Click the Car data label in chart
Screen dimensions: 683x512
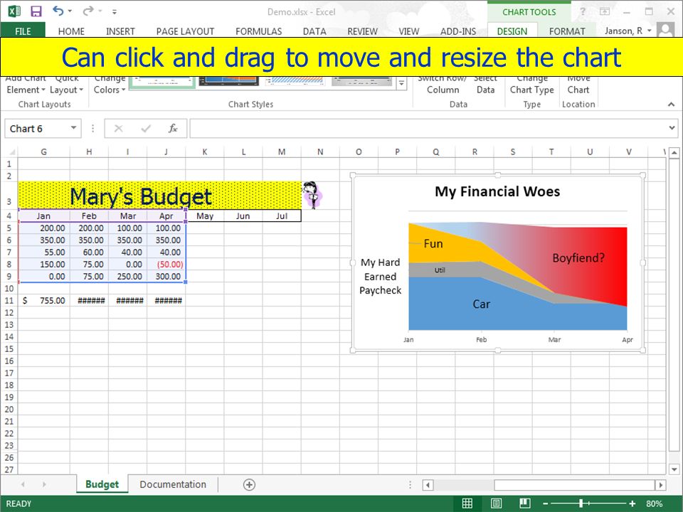coord(482,304)
